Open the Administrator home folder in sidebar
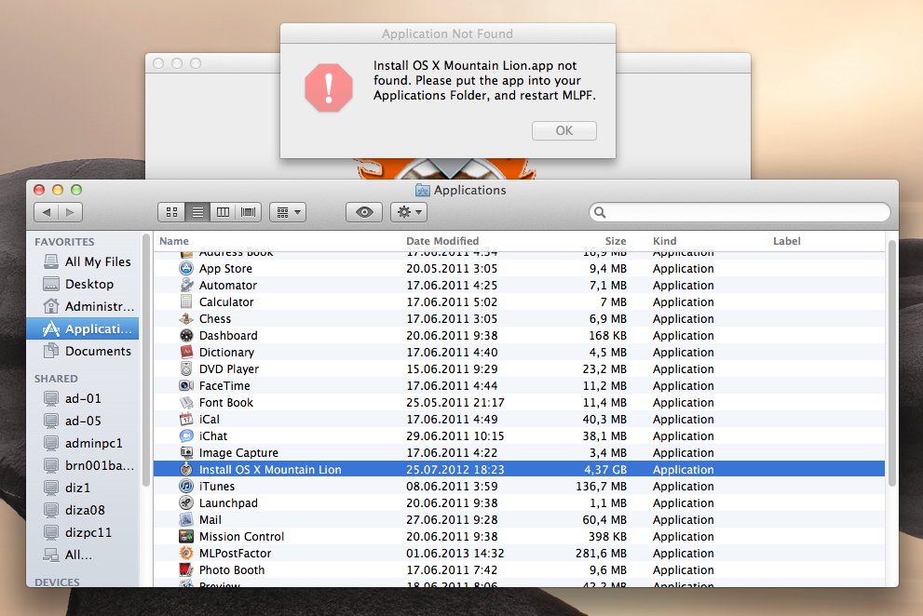The height and width of the screenshot is (616, 923). point(83,306)
